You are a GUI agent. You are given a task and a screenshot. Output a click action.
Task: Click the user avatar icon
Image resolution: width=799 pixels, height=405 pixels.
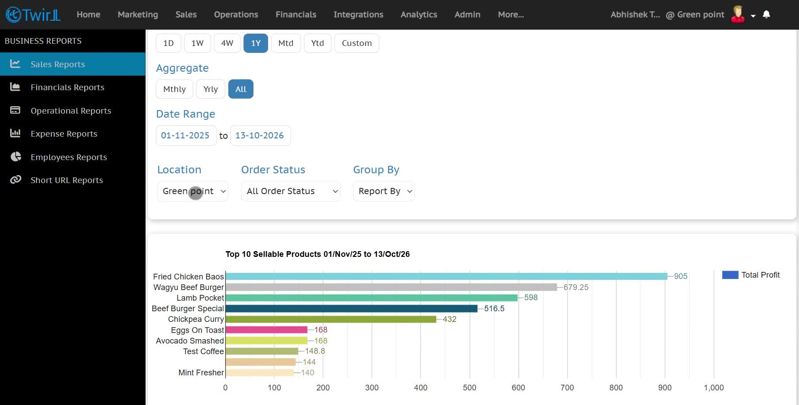[x=738, y=15]
